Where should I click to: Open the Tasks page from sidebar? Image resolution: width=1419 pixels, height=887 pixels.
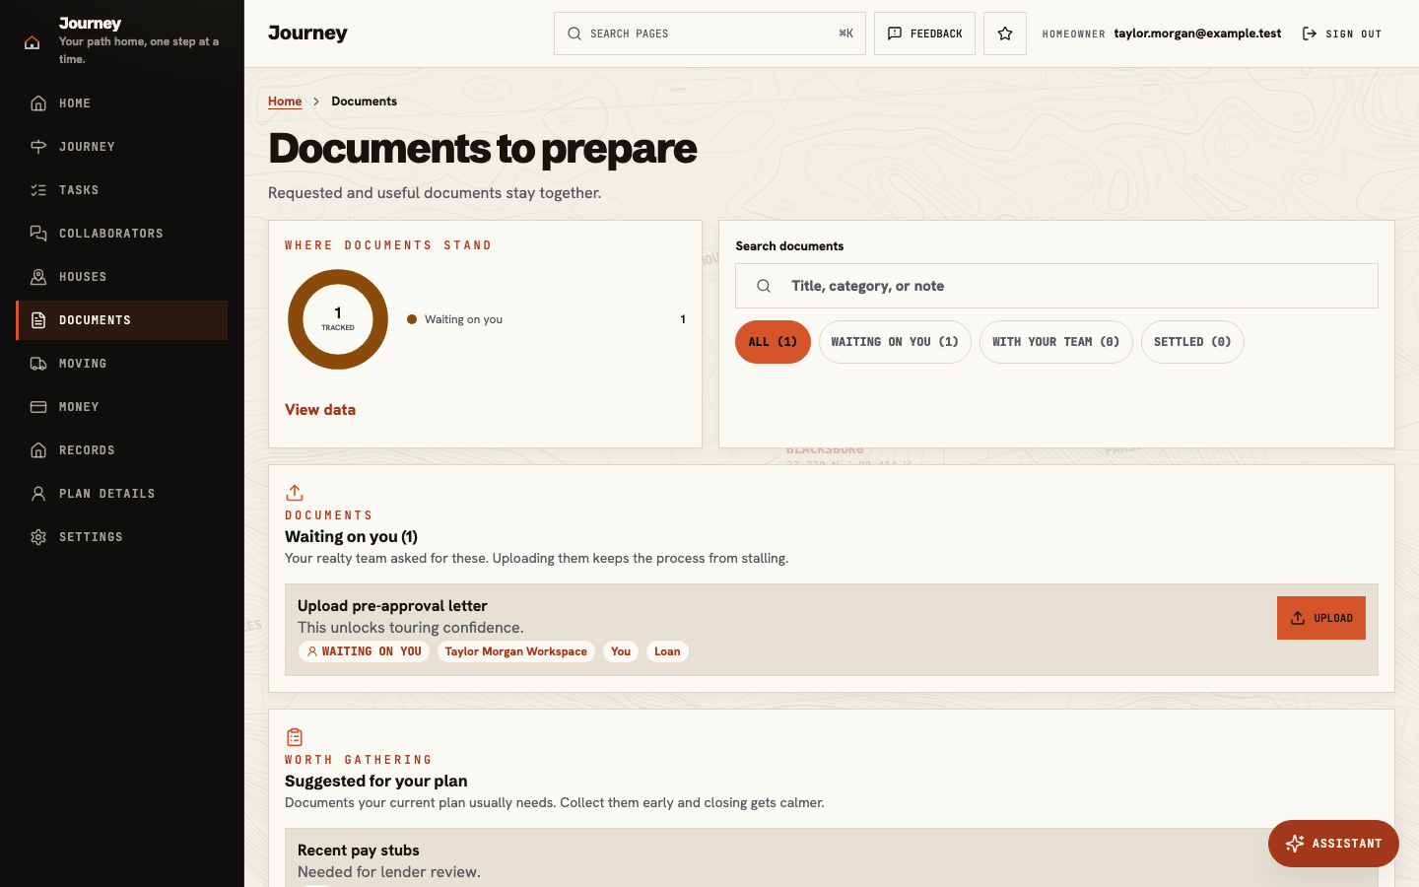[x=122, y=190]
